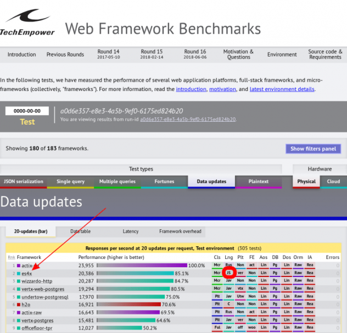The width and height of the screenshot is (347, 333).
Task: Click the red h2o framework color marker
Action: pyautogui.click(x=19, y=304)
